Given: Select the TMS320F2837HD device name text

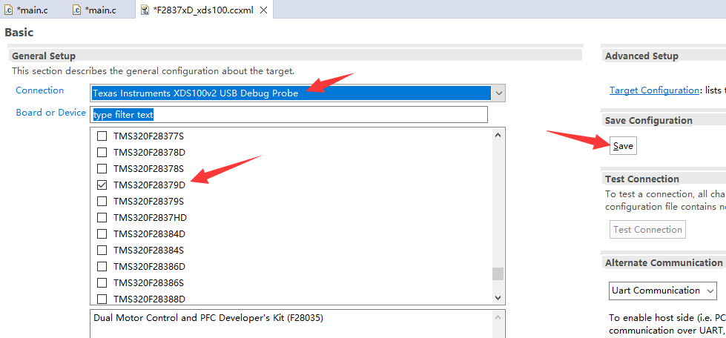Looking at the screenshot, I should pyautogui.click(x=150, y=218).
